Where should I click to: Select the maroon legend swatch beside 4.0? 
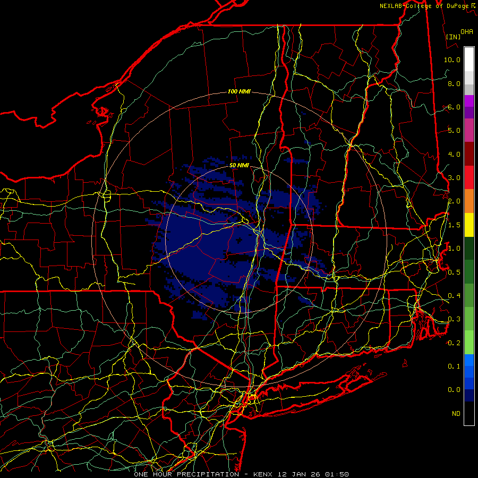[x=469, y=154]
